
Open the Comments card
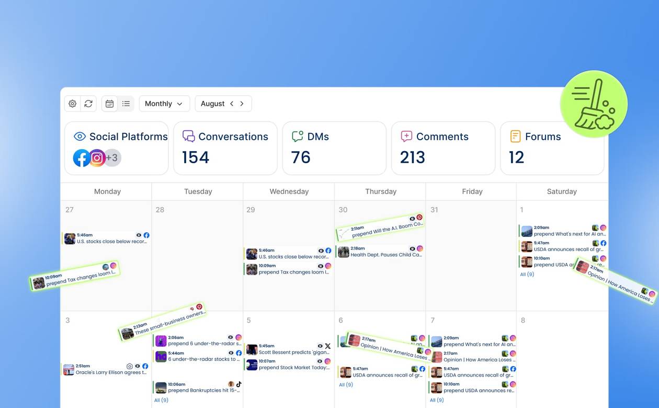(443, 148)
